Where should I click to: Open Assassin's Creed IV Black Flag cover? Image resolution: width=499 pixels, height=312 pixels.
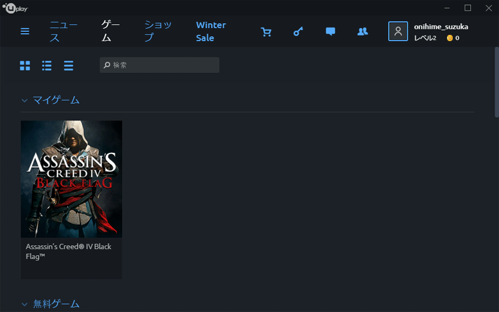point(71,179)
